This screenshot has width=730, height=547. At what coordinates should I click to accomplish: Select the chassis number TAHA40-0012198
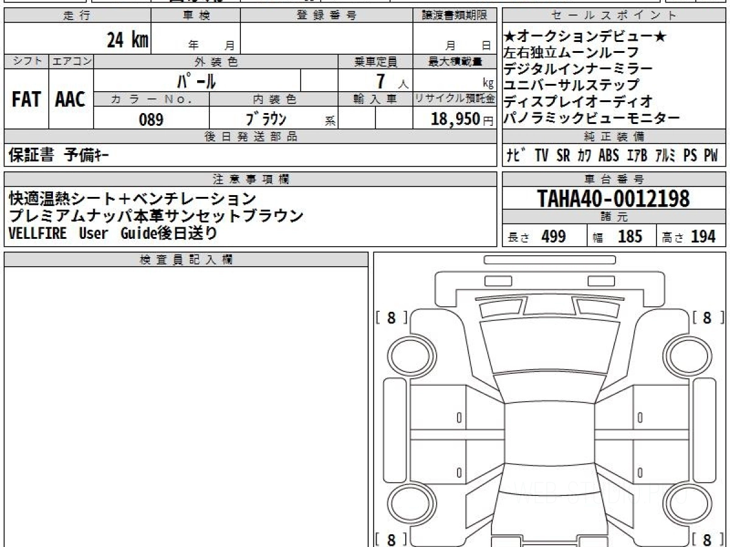click(614, 198)
